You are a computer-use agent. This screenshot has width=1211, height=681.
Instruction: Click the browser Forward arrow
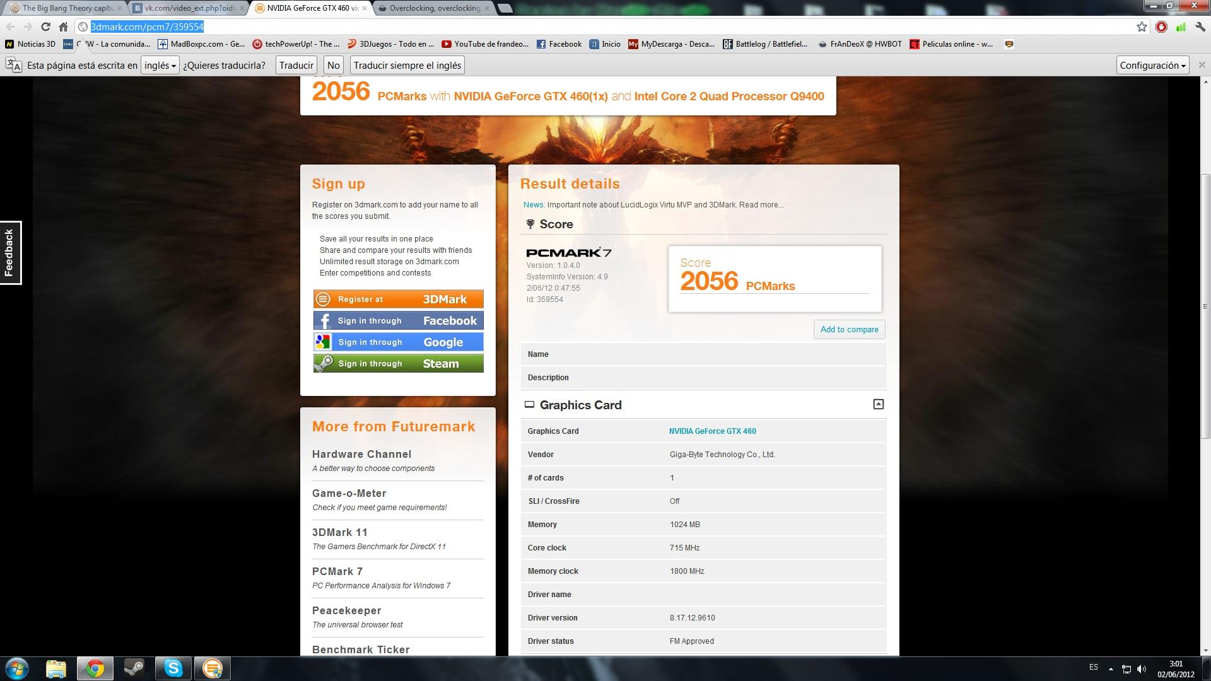(x=28, y=26)
